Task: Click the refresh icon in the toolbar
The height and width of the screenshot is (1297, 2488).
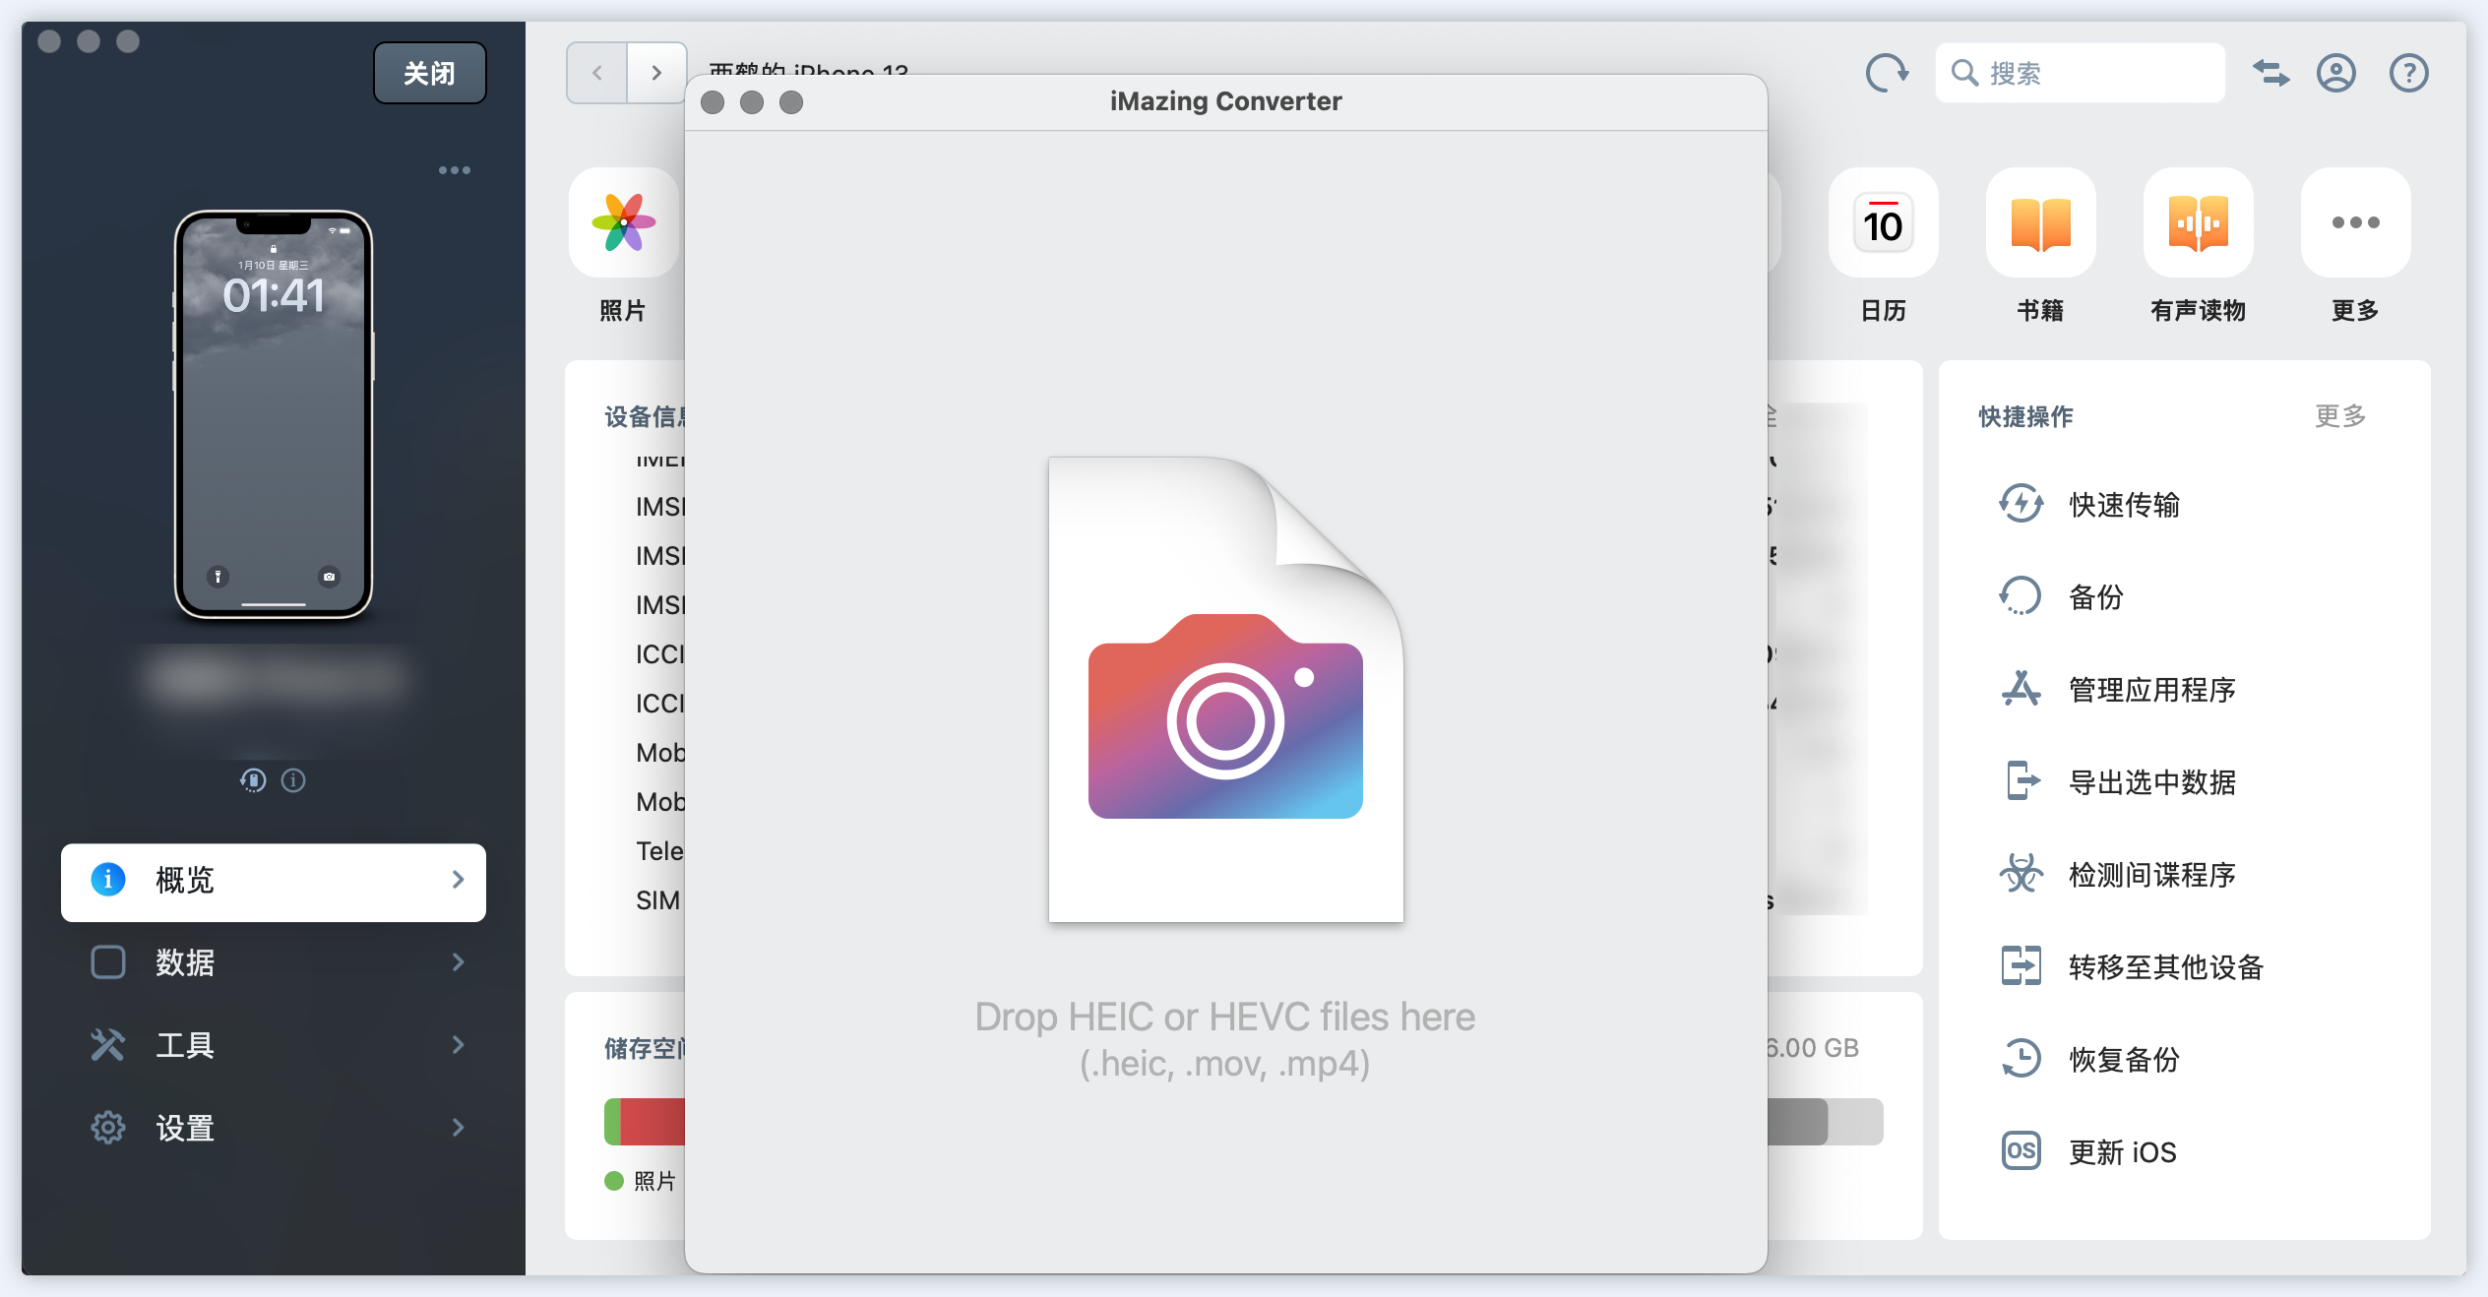Action: coord(1887,73)
